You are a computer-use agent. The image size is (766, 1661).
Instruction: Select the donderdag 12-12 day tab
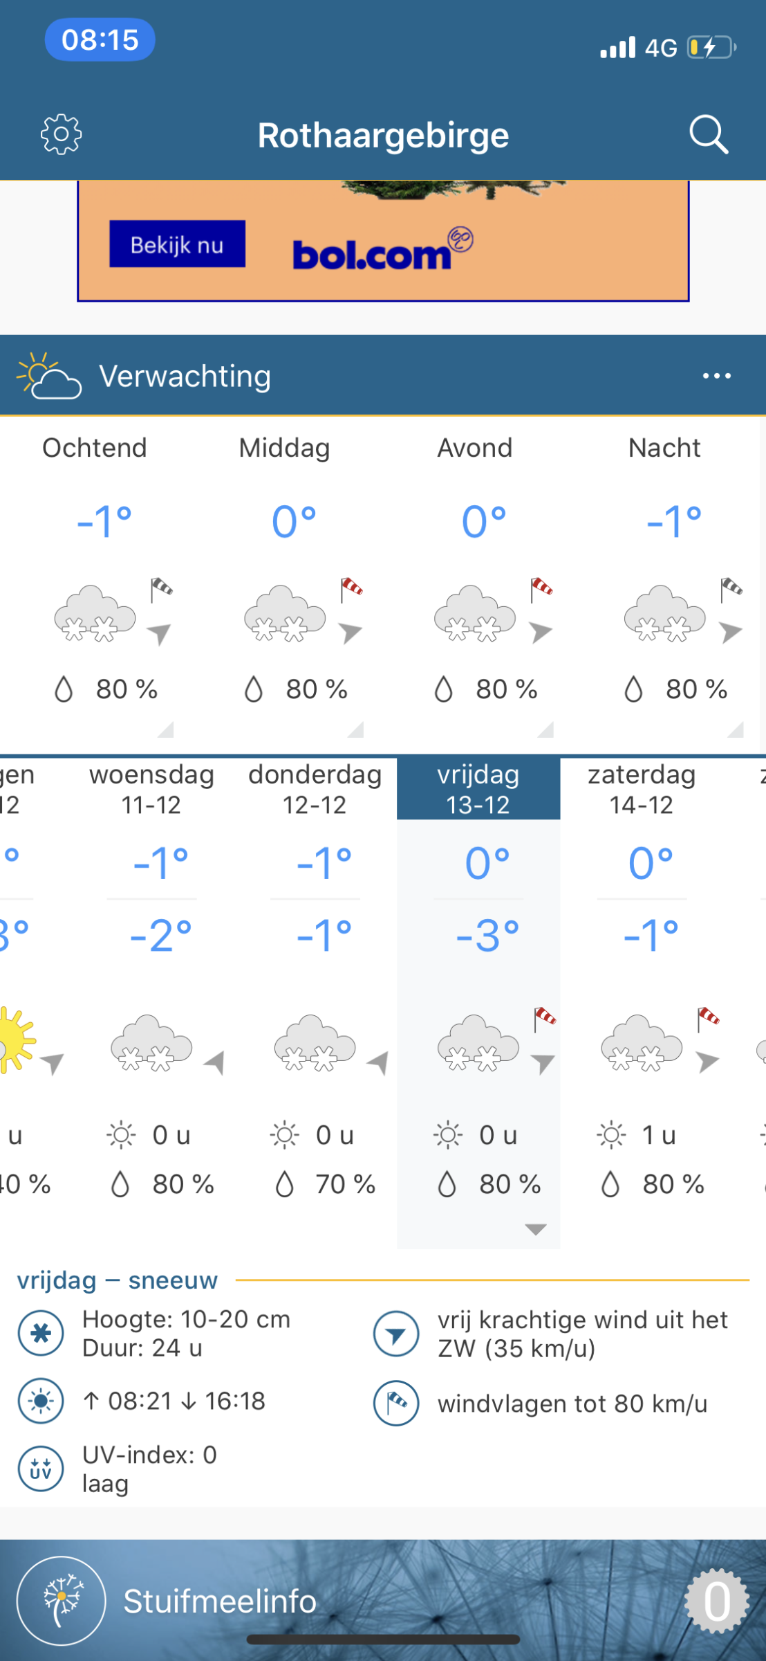click(315, 790)
